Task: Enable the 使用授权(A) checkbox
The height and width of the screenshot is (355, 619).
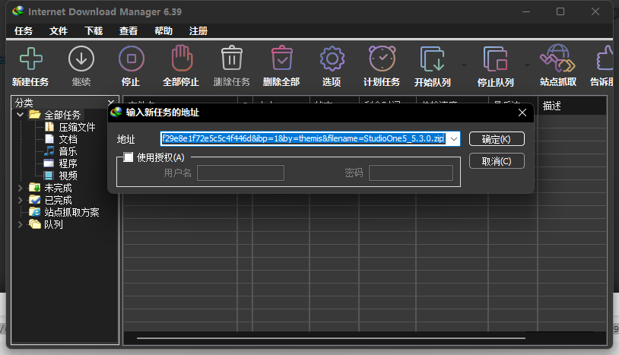Action: click(x=128, y=157)
